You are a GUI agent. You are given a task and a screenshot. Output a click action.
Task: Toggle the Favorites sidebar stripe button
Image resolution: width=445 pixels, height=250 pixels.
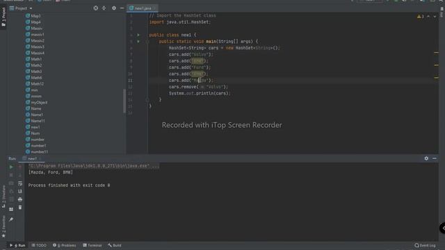coord(3,226)
